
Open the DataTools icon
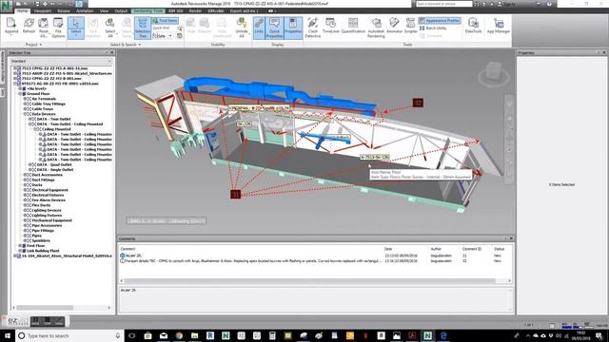tap(473, 26)
